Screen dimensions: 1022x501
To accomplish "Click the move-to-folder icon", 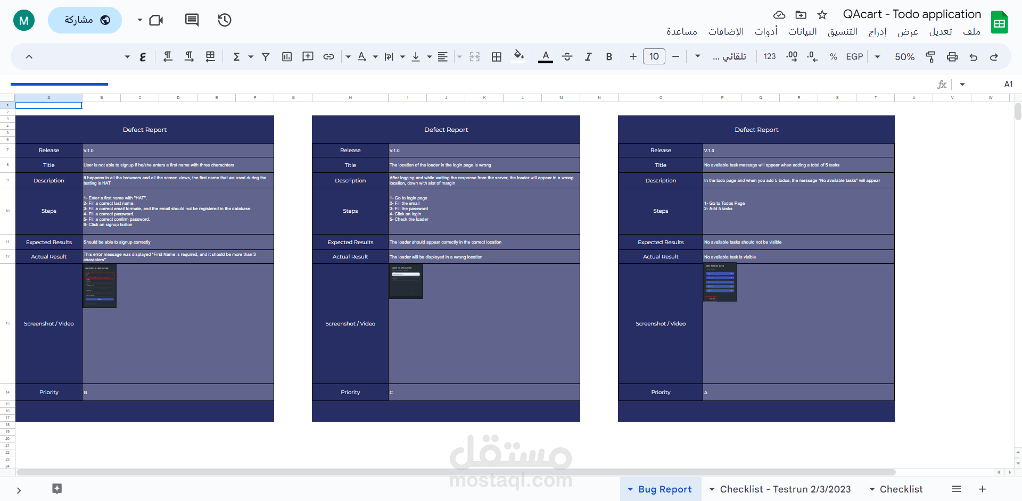I will tap(801, 15).
